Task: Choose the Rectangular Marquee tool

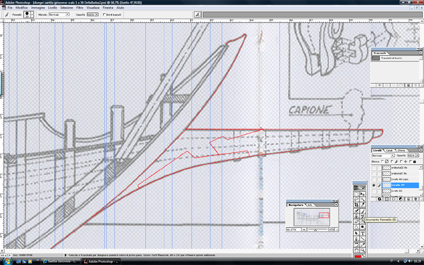Action: [356, 195]
